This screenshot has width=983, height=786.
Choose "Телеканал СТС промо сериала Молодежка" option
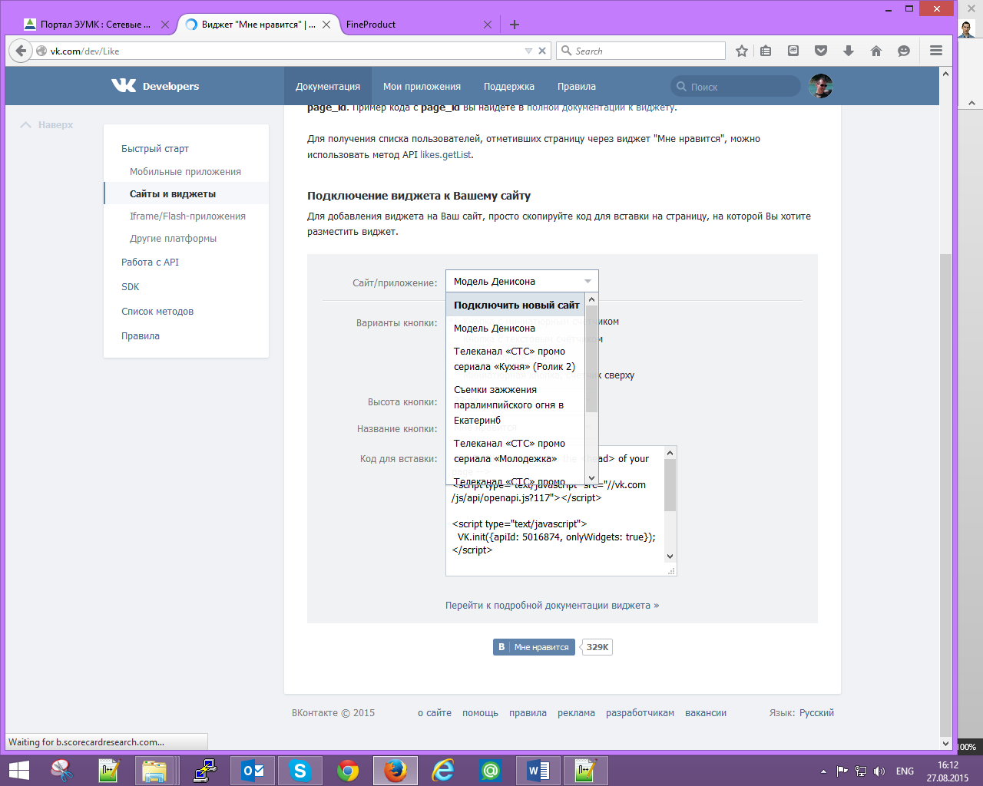coord(516,451)
